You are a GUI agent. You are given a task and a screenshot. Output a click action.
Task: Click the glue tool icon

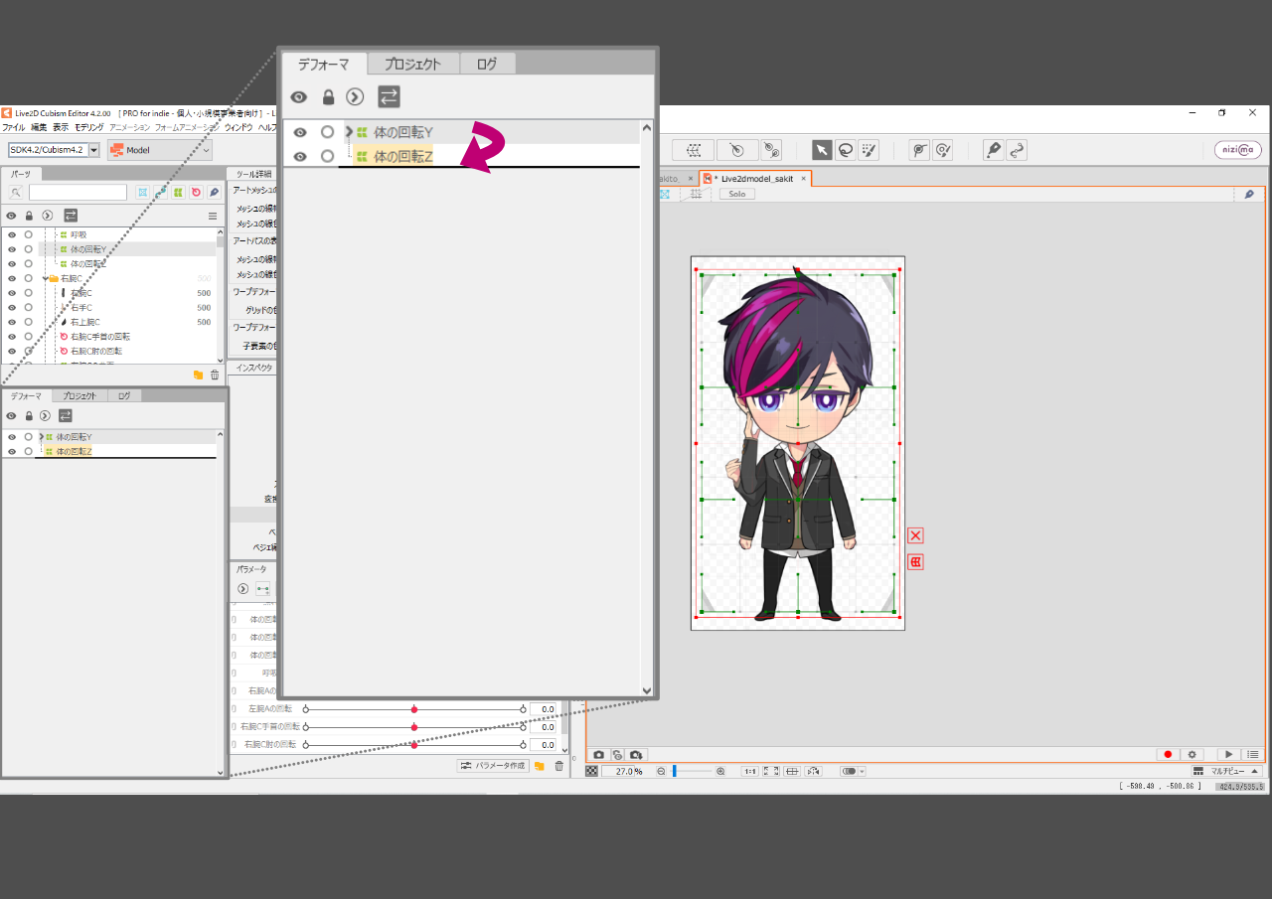[771, 150]
